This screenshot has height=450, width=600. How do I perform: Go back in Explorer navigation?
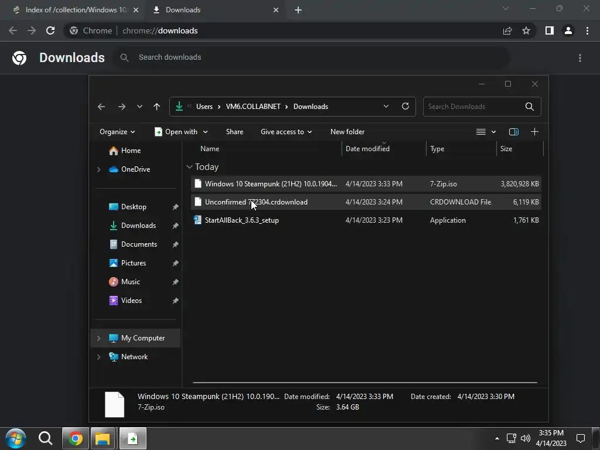(x=101, y=107)
